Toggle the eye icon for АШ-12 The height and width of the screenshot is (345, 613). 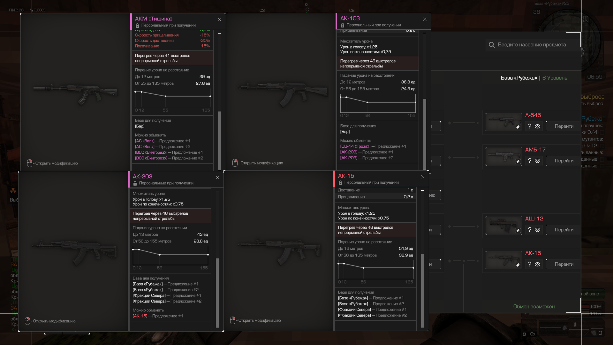point(538,230)
